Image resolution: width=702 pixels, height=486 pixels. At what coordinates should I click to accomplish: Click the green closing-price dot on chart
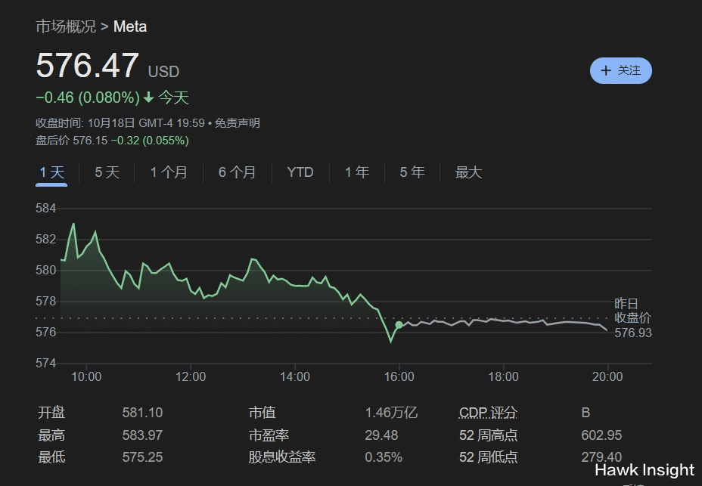tap(399, 324)
